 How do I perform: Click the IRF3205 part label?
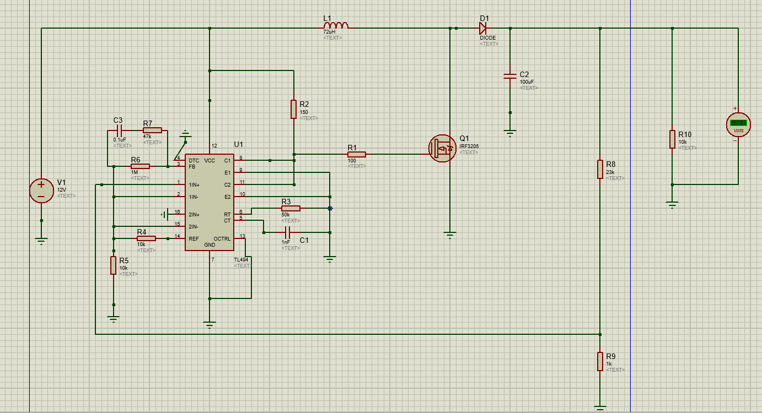[x=469, y=146]
